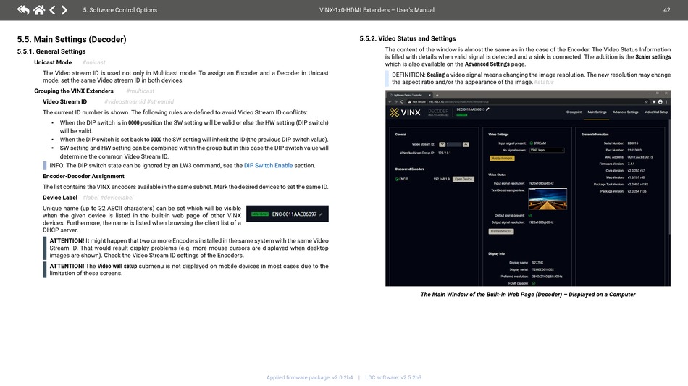Viewport: 688px width, 386px height.
Task: Click the 'Encoder-Decoder Assignment' subheading
Action: click(83, 176)
